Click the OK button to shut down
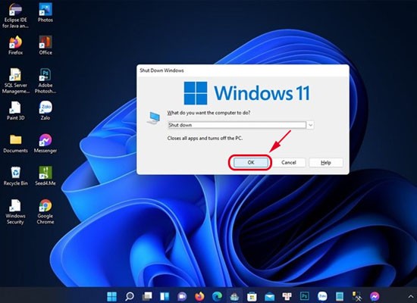This screenshot has width=417, height=303. click(x=251, y=162)
